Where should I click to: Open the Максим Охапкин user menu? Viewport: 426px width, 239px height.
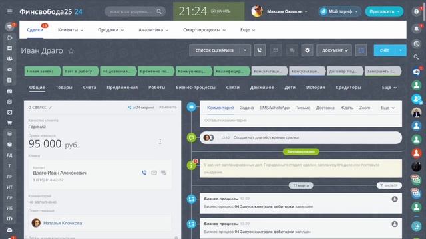tap(287, 11)
